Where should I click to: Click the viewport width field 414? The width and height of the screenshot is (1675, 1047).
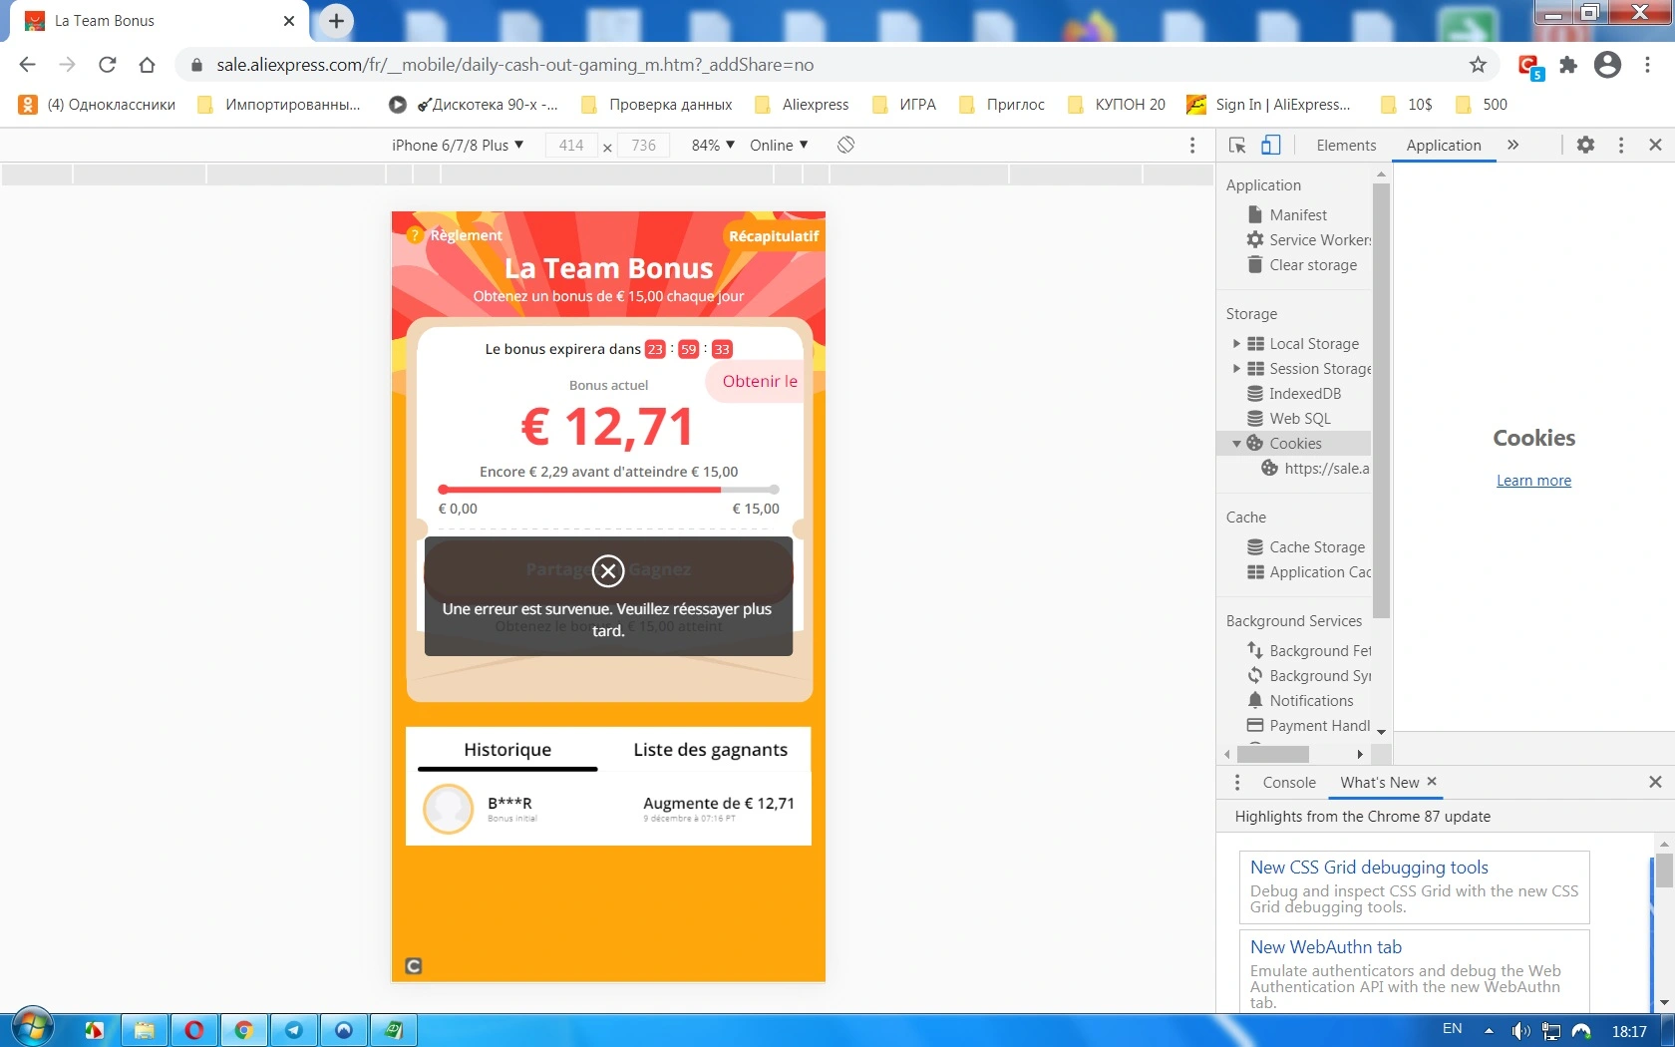(571, 146)
